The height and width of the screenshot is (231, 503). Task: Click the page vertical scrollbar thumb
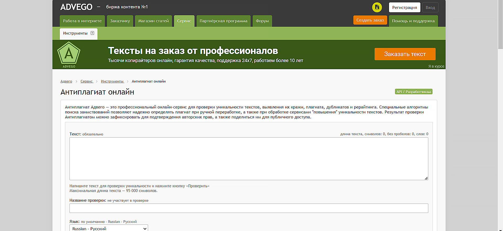500,24
